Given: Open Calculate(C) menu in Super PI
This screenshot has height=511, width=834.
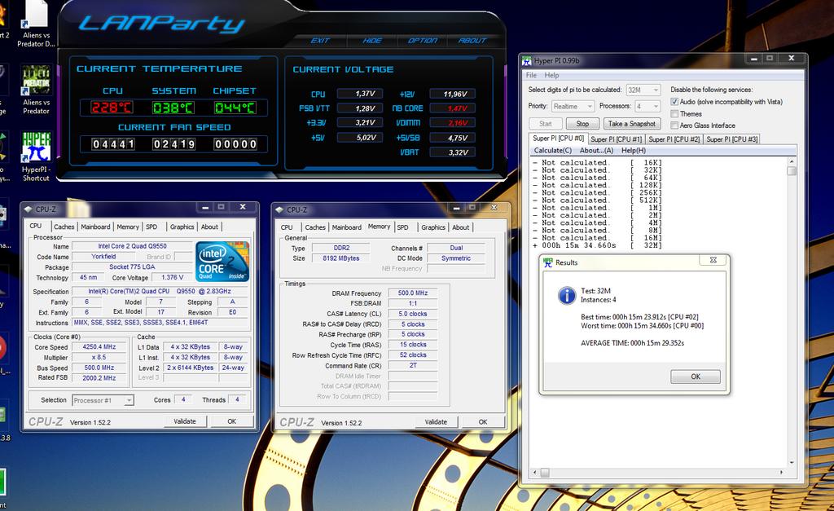Looking at the screenshot, I should (x=553, y=151).
